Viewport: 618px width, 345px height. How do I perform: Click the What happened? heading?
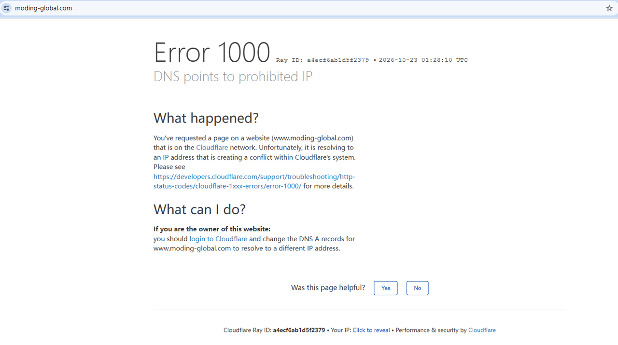[206, 118]
